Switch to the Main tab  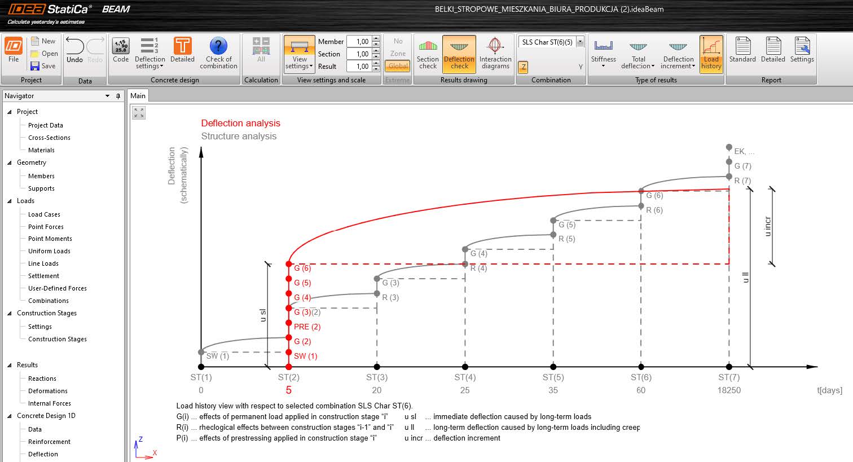(138, 95)
